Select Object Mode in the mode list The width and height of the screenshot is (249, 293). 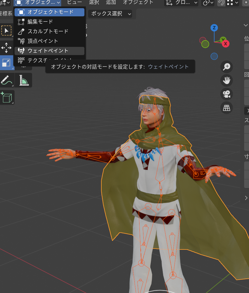coord(49,12)
